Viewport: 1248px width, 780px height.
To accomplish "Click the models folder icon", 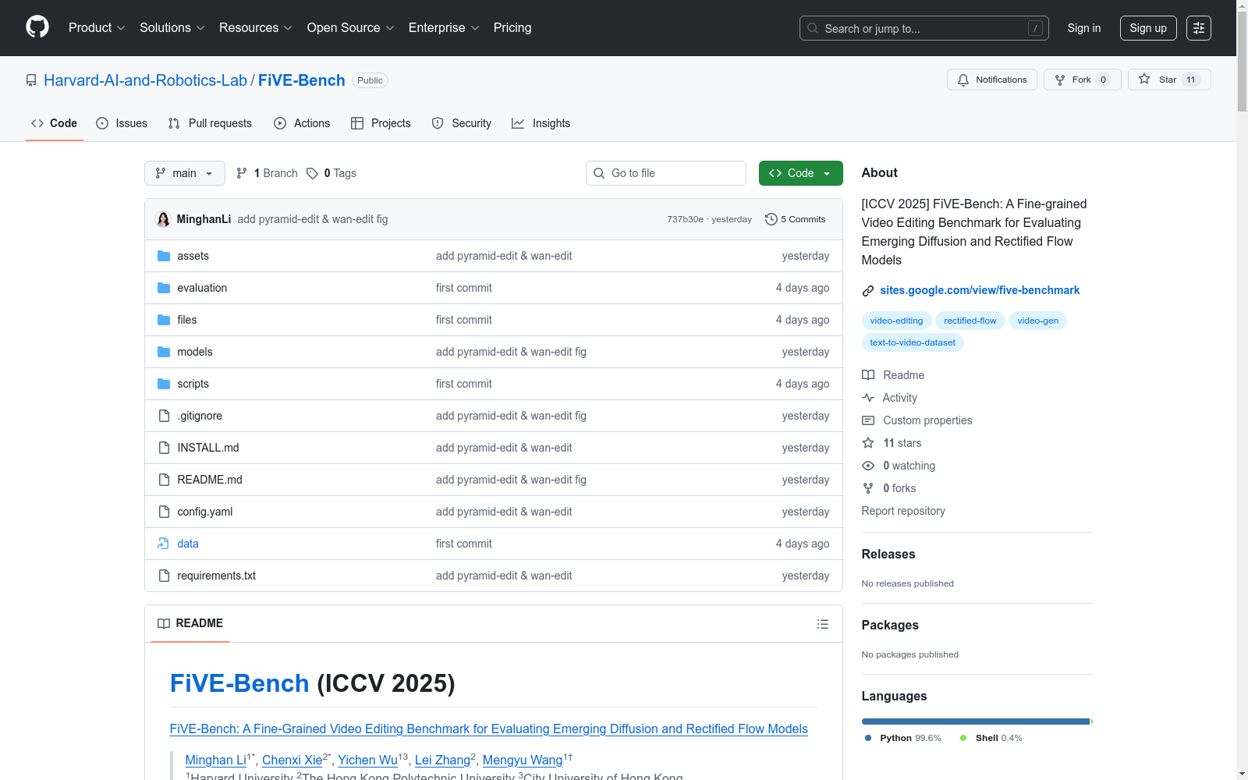I will pos(164,352).
